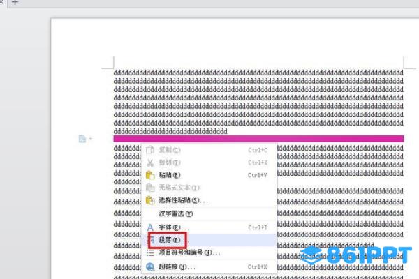The image size is (419, 279).
Task: Click the pink highlighted selected blank line
Action: click(x=258, y=139)
